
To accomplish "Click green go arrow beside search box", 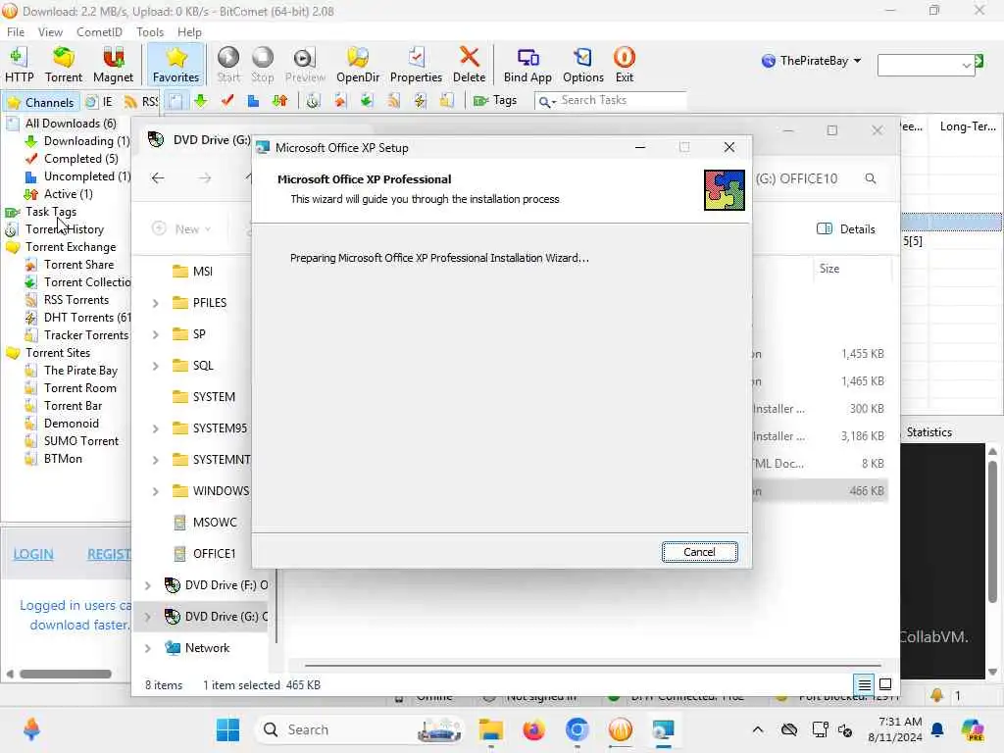I will click(979, 62).
